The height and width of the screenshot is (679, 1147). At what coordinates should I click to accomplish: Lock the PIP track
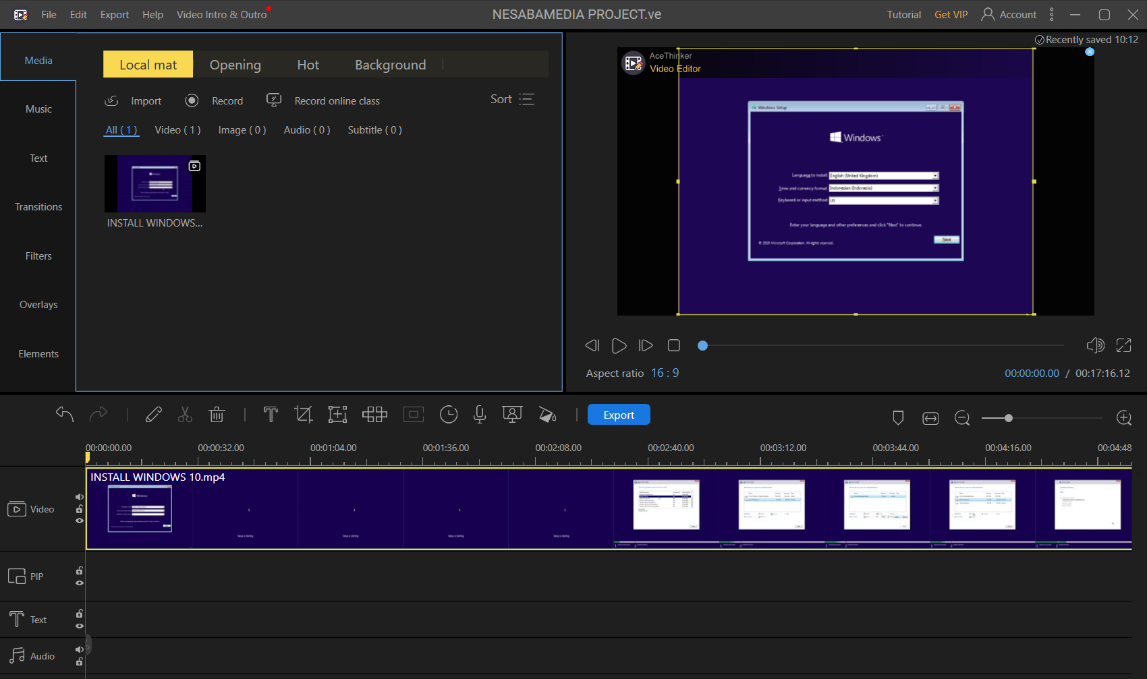pyautogui.click(x=80, y=570)
